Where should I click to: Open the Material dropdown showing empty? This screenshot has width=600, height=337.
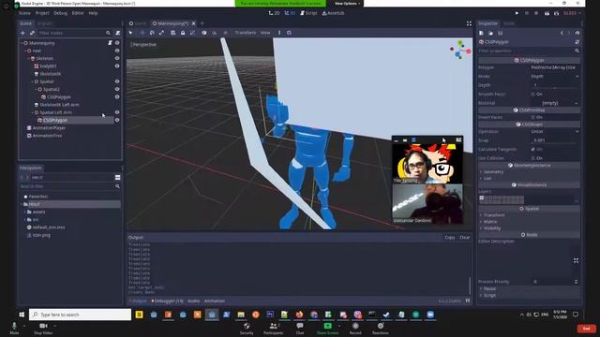tap(554, 103)
